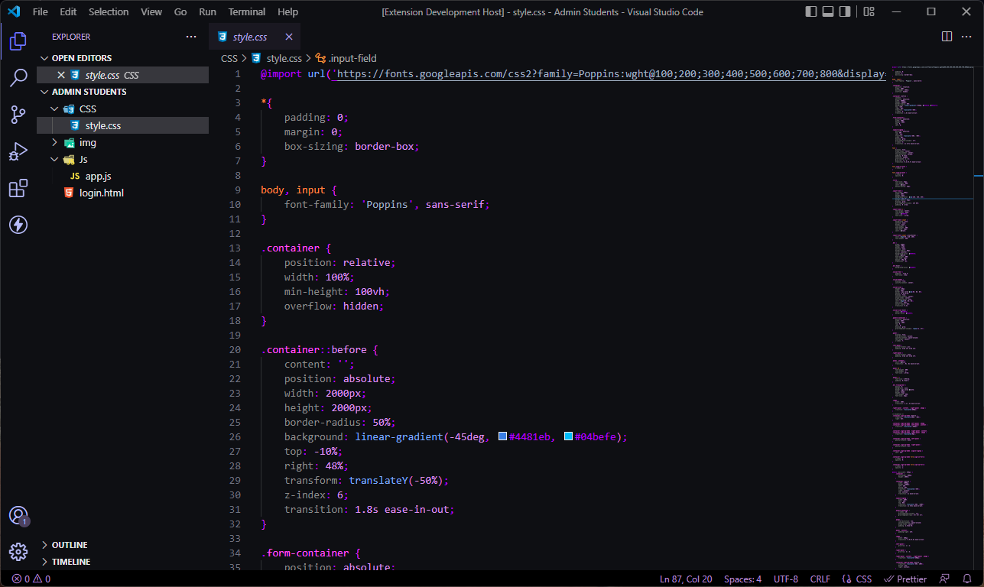
Task: Open the Terminal menu
Action: coord(246,11)
